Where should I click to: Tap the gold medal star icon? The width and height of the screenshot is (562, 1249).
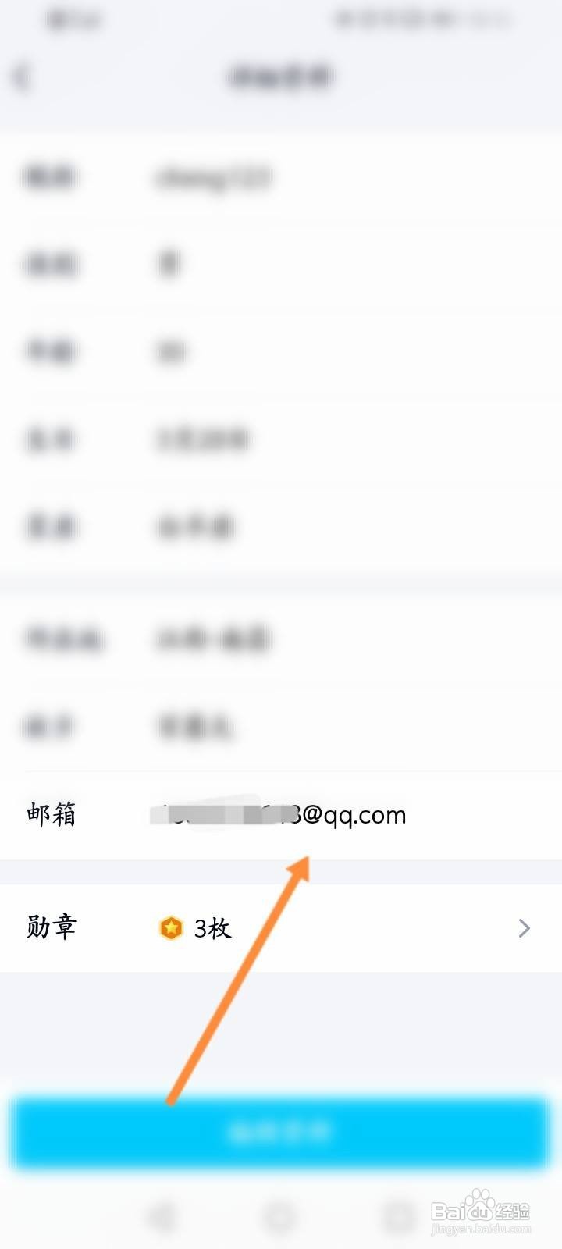coord(171,928)
